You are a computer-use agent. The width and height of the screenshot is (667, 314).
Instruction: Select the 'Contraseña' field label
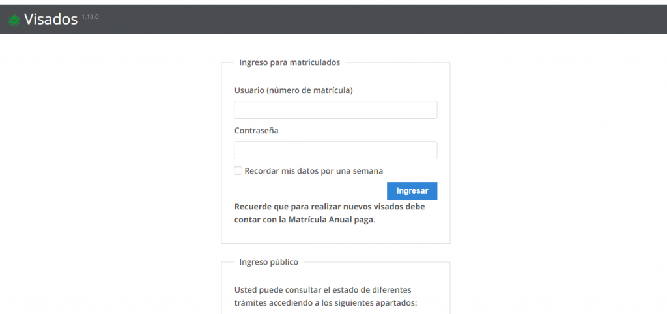pyautogui.click(x=256, y=131)
